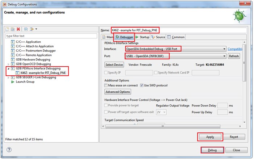Switch to the Source tab
The image size is (254, 159).
(158, 37)
